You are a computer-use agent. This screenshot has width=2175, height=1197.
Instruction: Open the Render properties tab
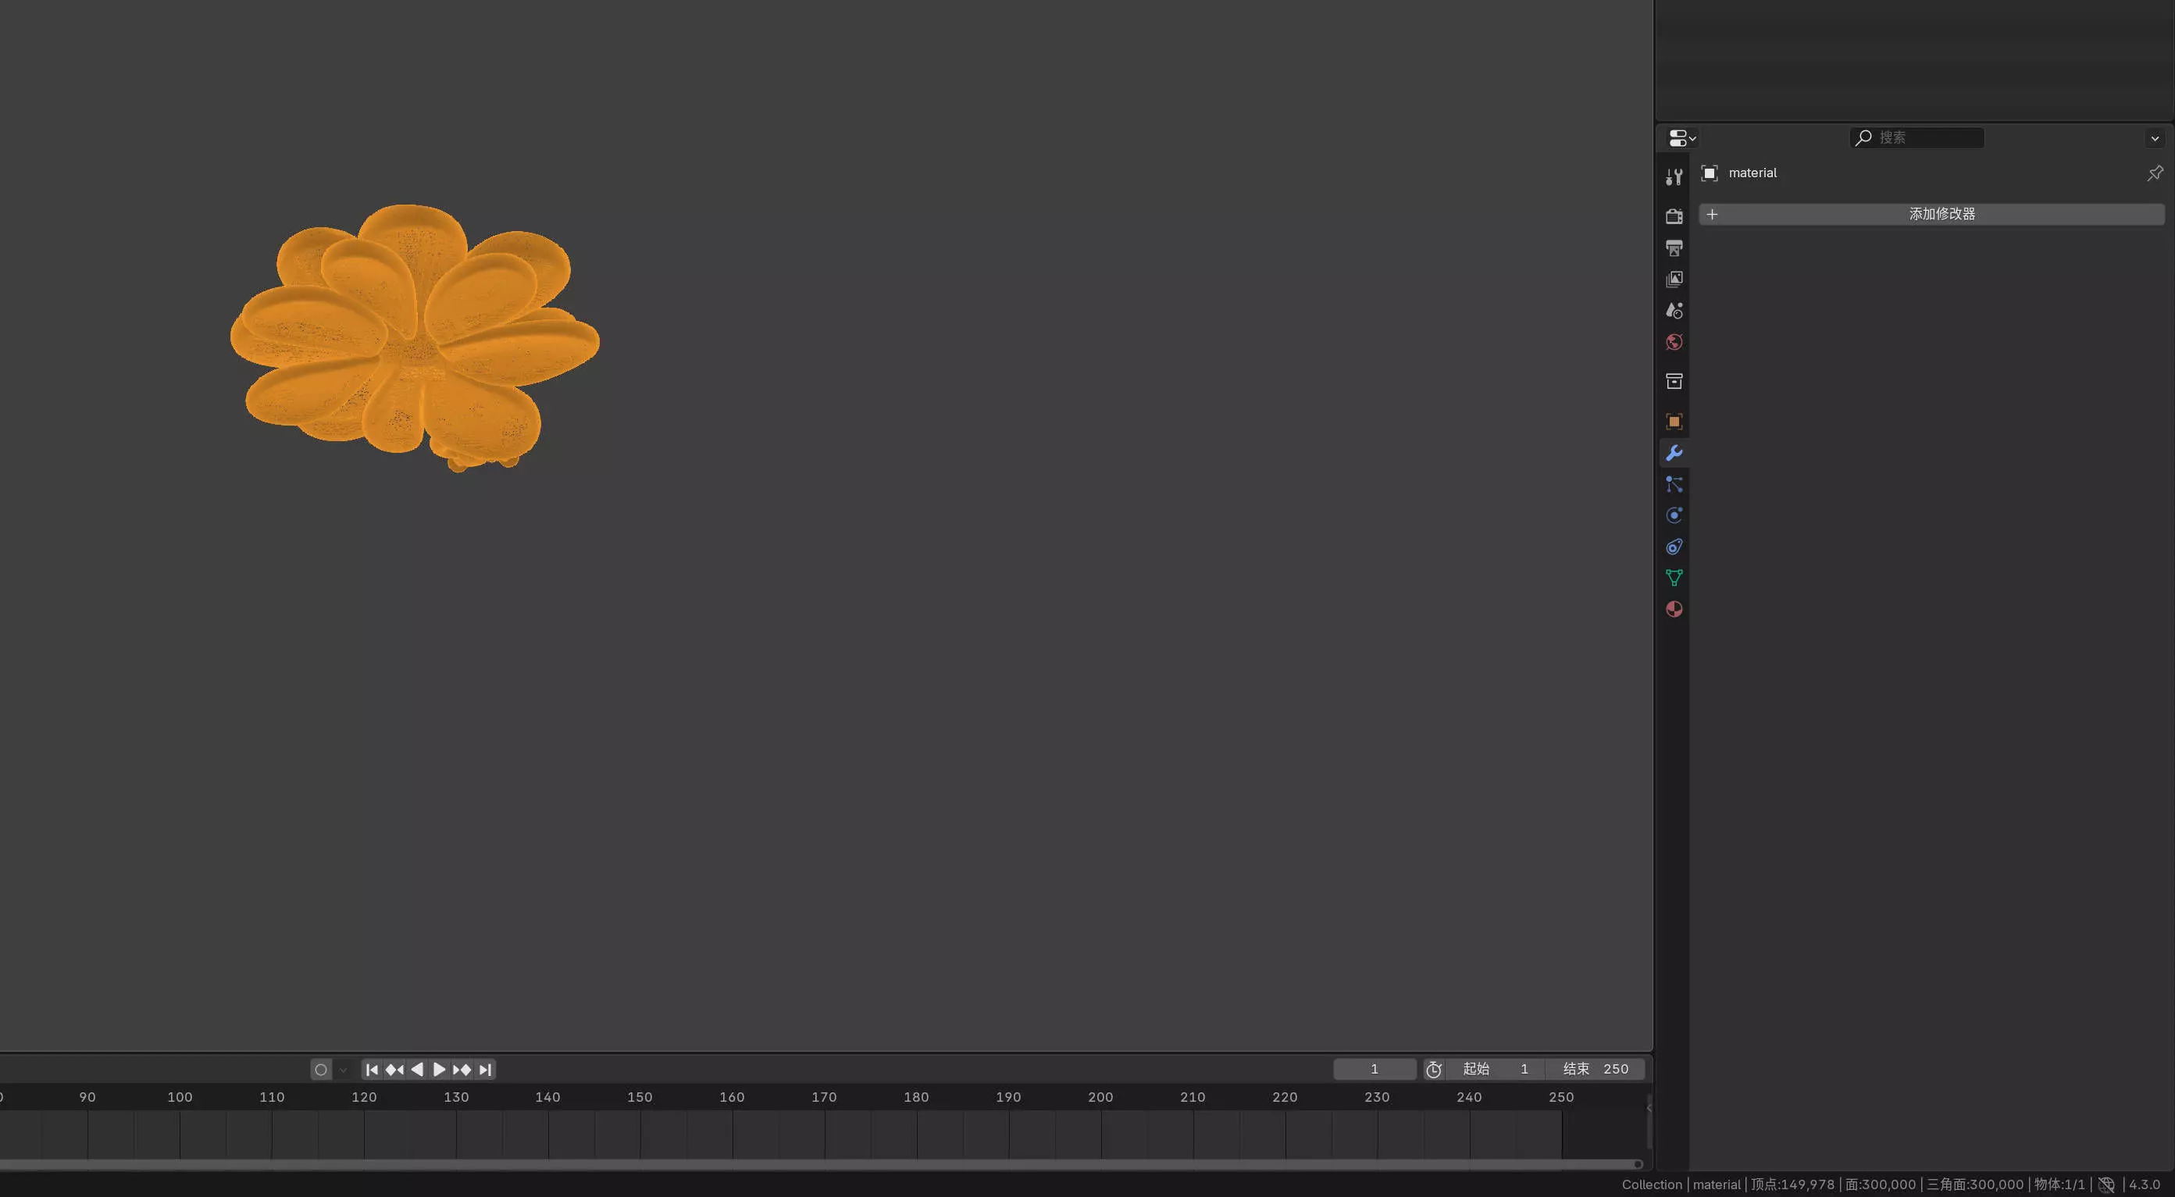pos(1674,216)
